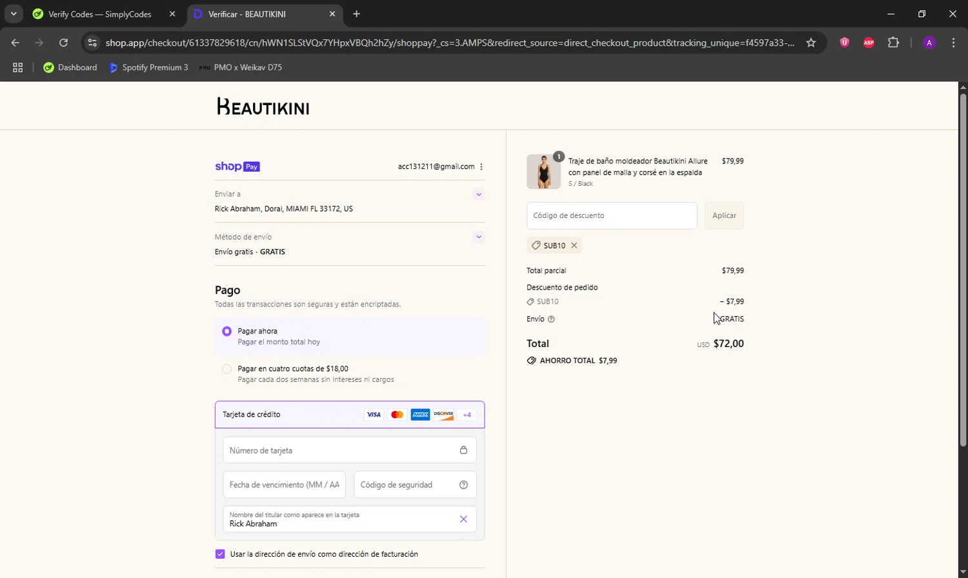Screen dimensions: 968x578
Task: Click the Discover card logo
Action: 443,415
